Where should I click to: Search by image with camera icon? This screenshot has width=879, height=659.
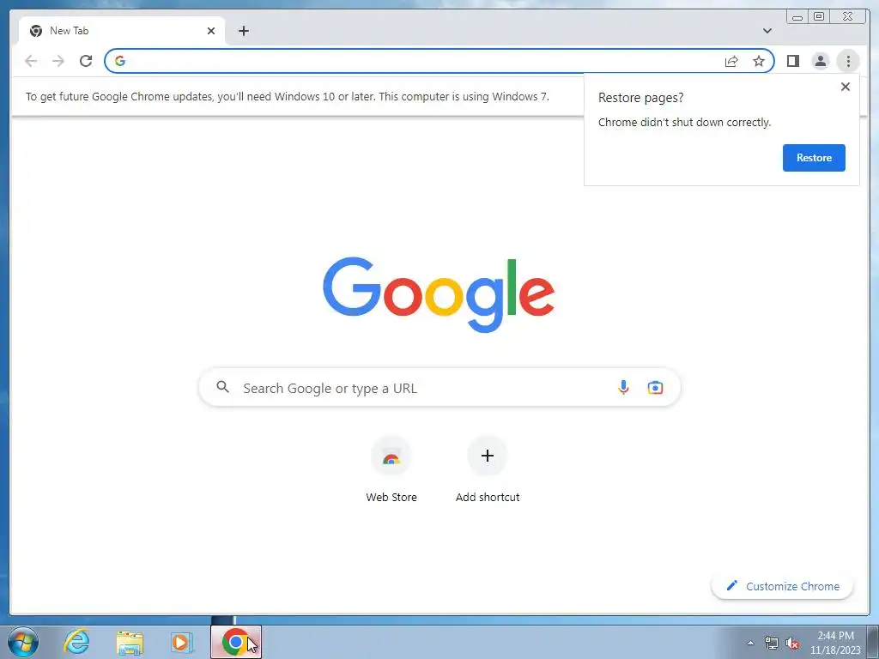(655, 387)
